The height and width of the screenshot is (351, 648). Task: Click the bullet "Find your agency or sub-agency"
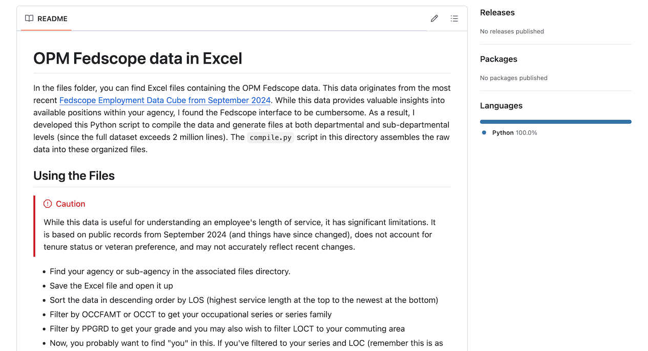(170, 271)
